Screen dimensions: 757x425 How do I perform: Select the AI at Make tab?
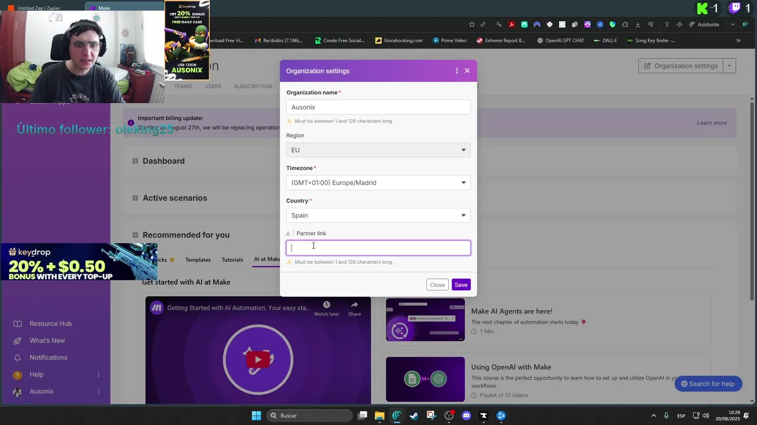[267, 259]
